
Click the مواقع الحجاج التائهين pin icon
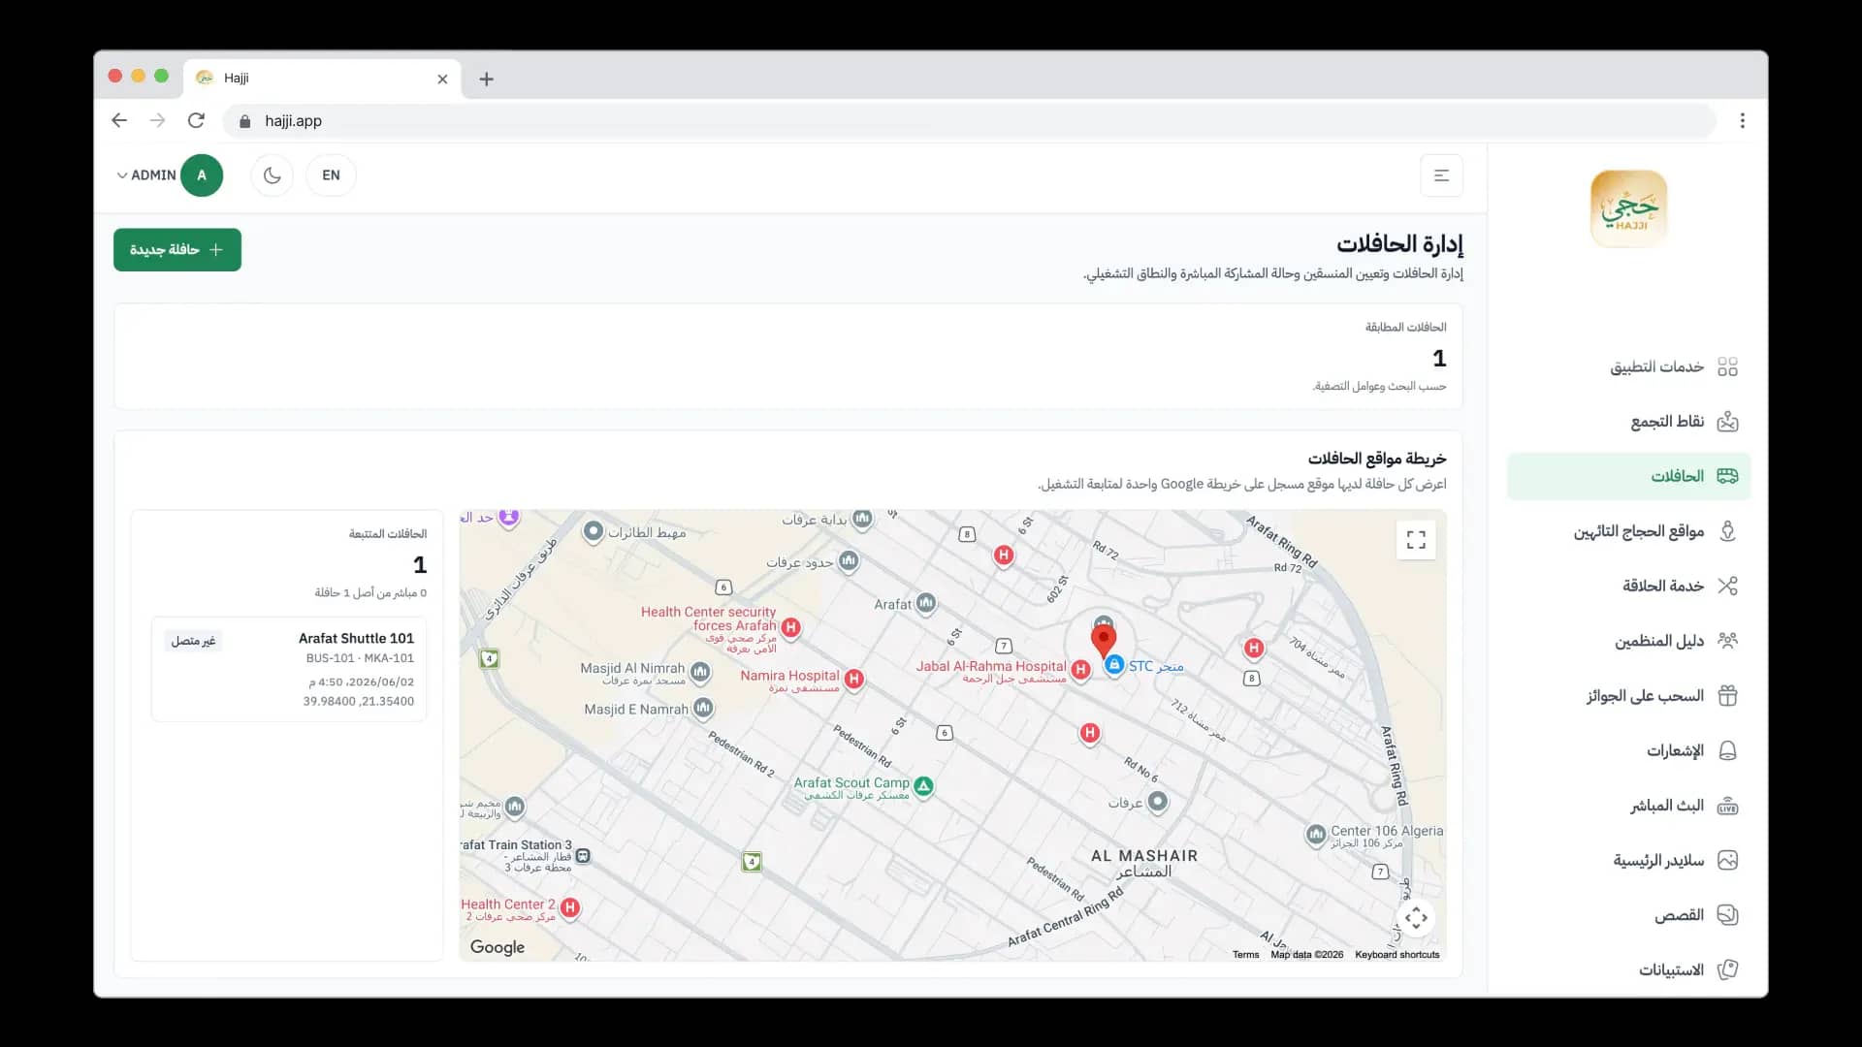pyautogui.click(x=1727, y=531)
